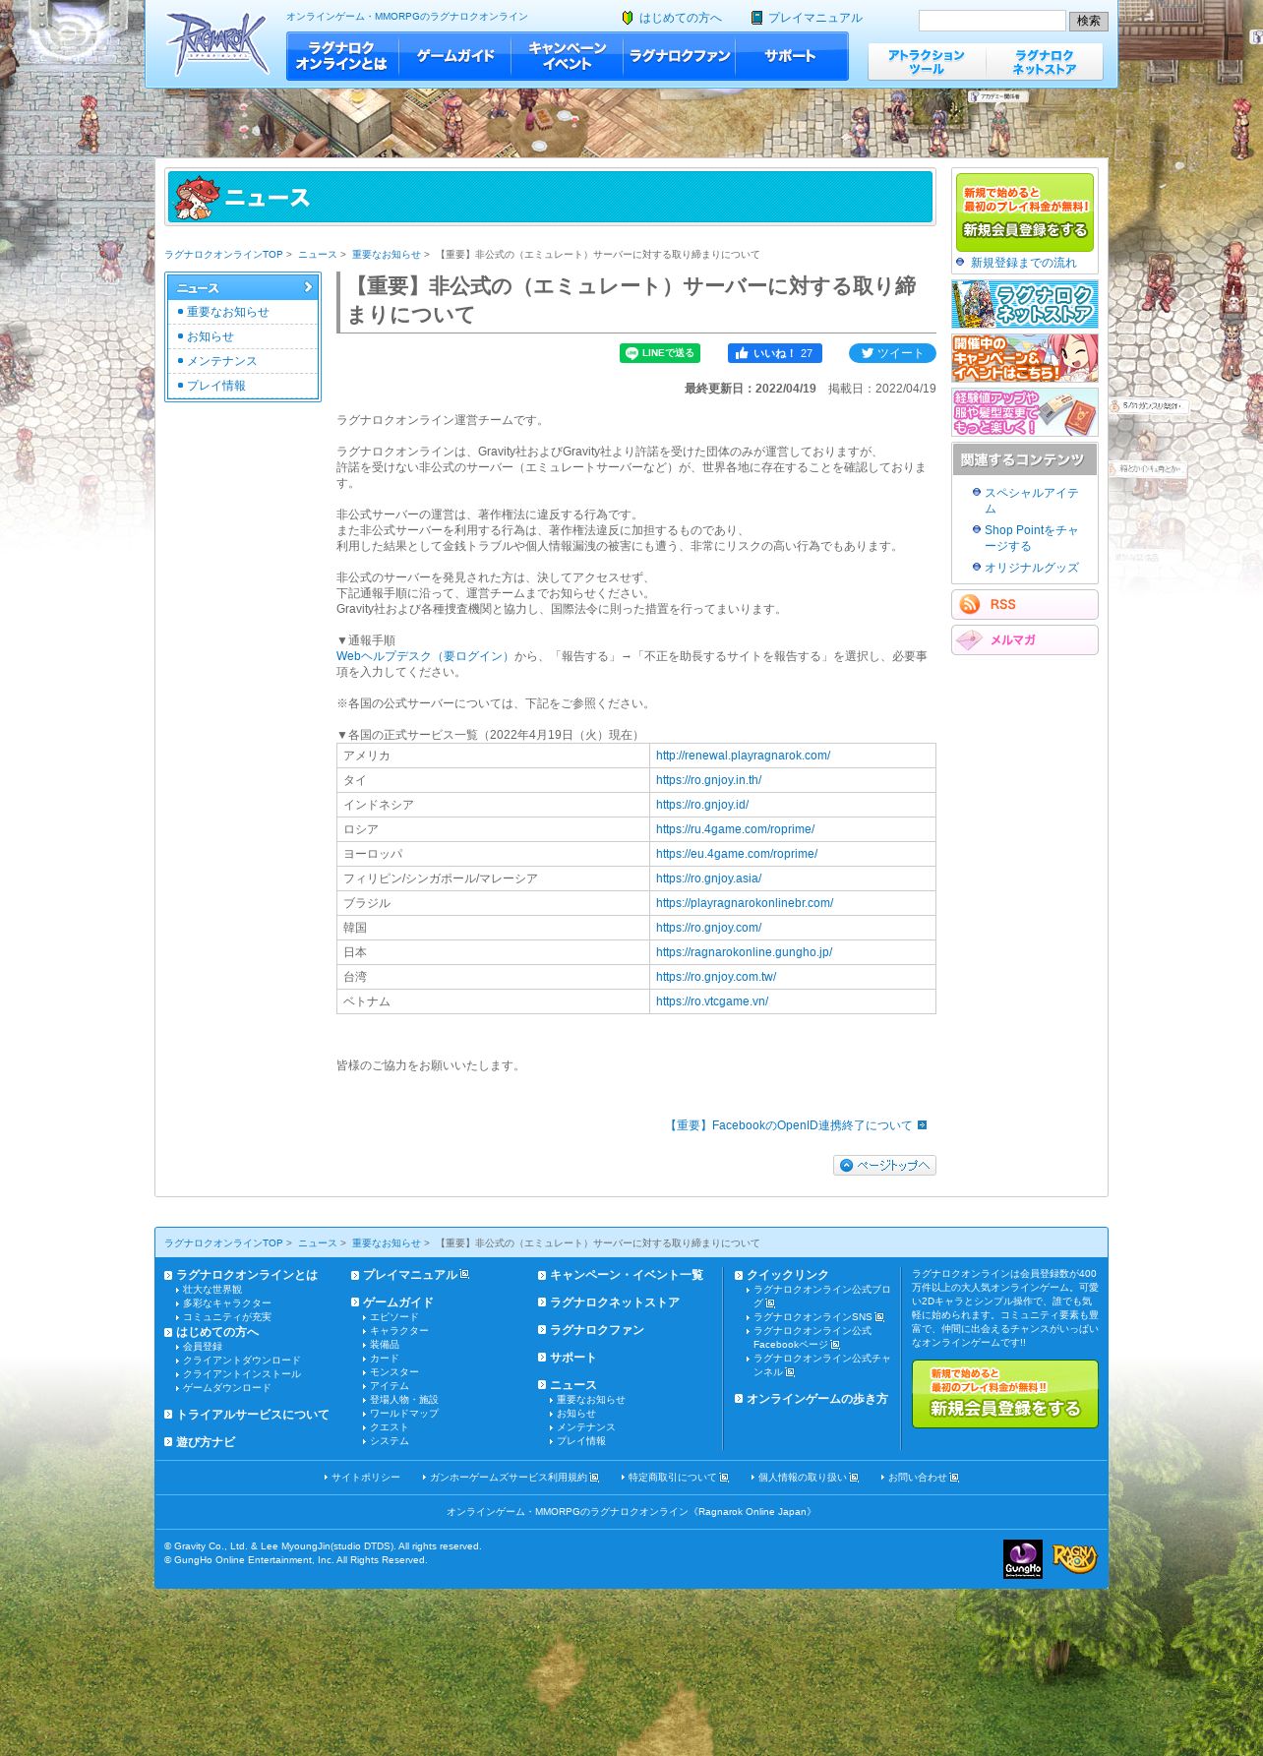Open the ラグナロクファン menu tab
The image size is (1263, 1756).
pyautogui.click(x=679, y=56)
